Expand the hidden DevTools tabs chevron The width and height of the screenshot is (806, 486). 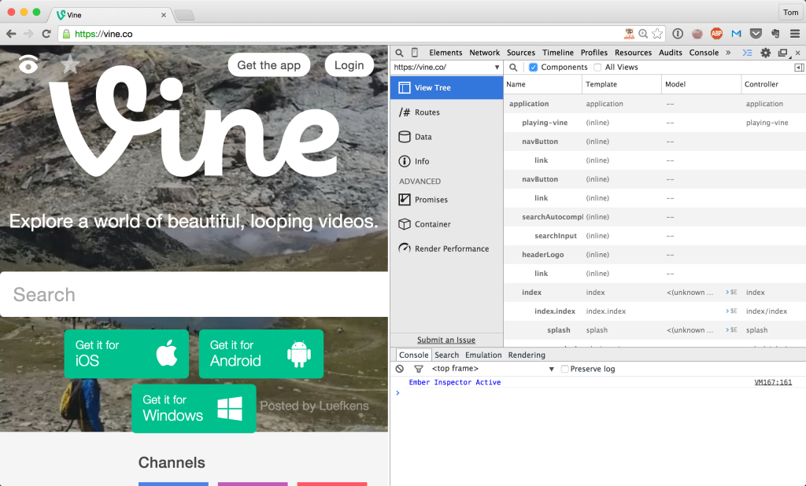(x=728, y=53)
